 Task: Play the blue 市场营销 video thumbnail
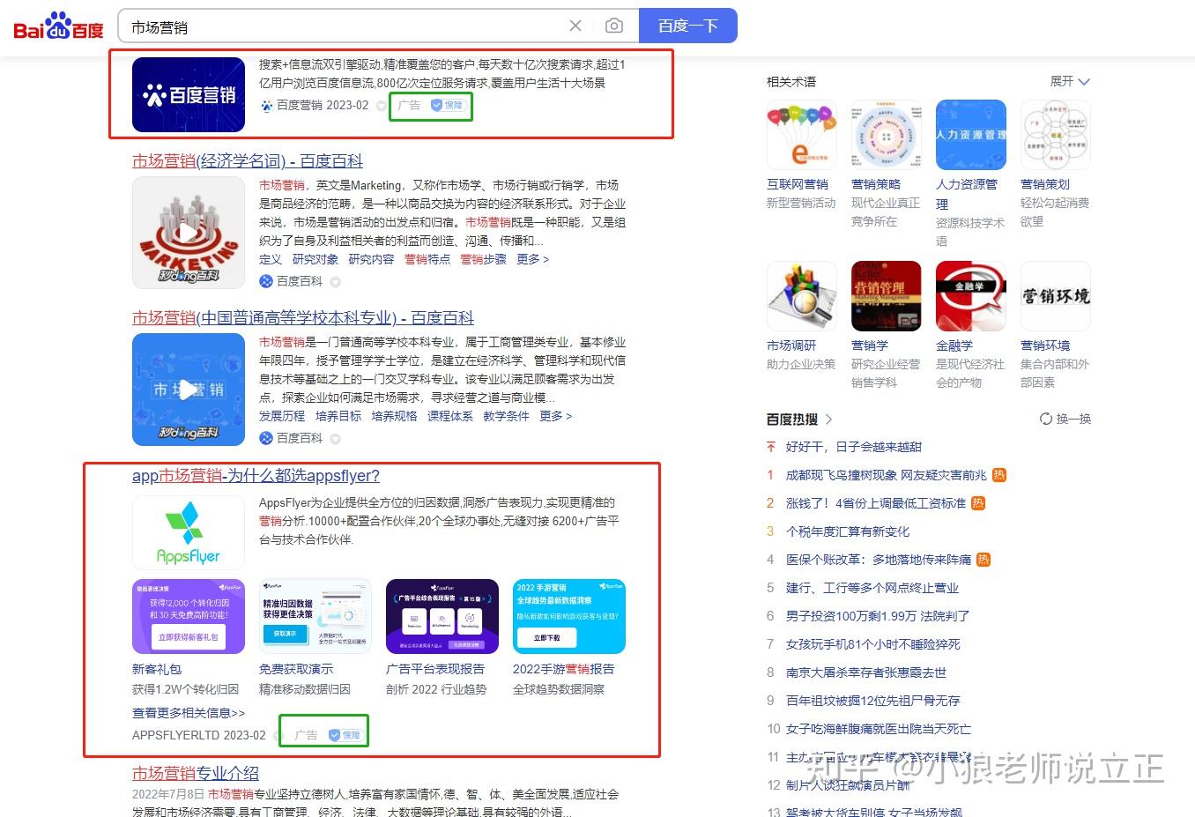coord(189,390)
